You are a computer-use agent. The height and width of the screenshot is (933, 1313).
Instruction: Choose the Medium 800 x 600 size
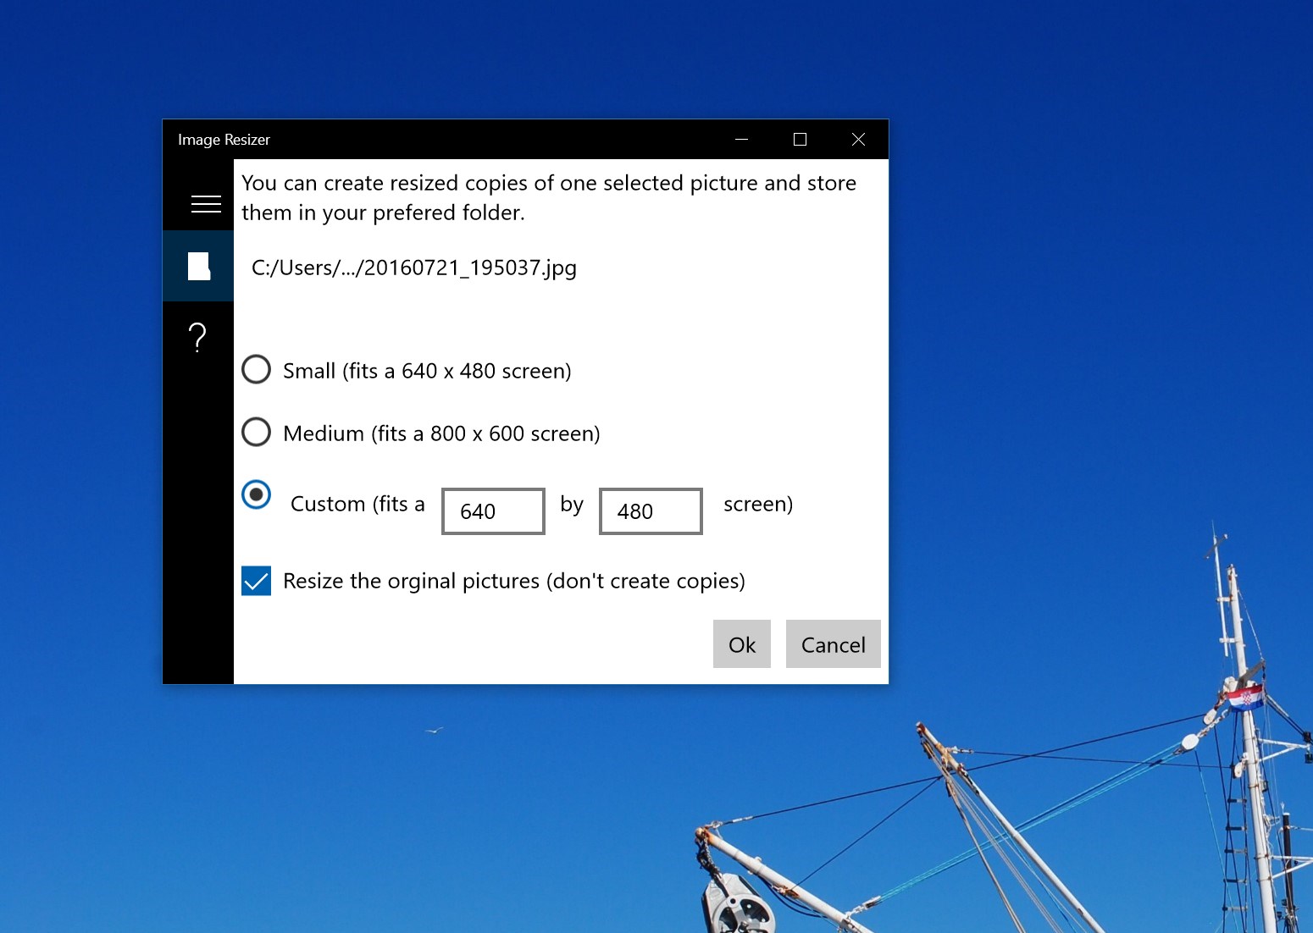click(x=256, y=432)
